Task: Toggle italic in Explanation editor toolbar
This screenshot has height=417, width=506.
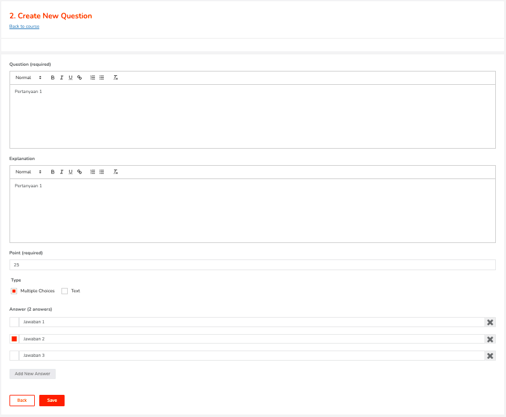Action: click(61, 172)
